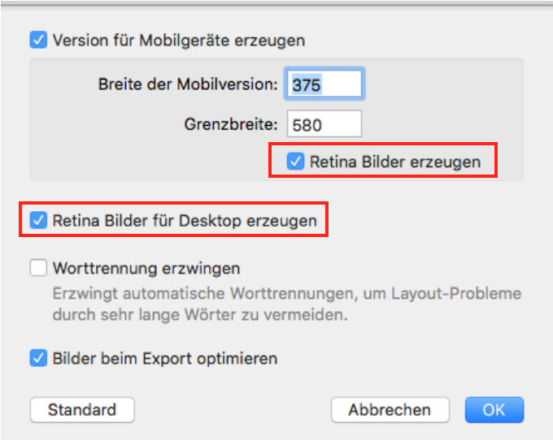The width and height of the screenshot is (553, 440).
Task: Click the 'Grenzbreite:' label
Action: (x=231, y=124)
